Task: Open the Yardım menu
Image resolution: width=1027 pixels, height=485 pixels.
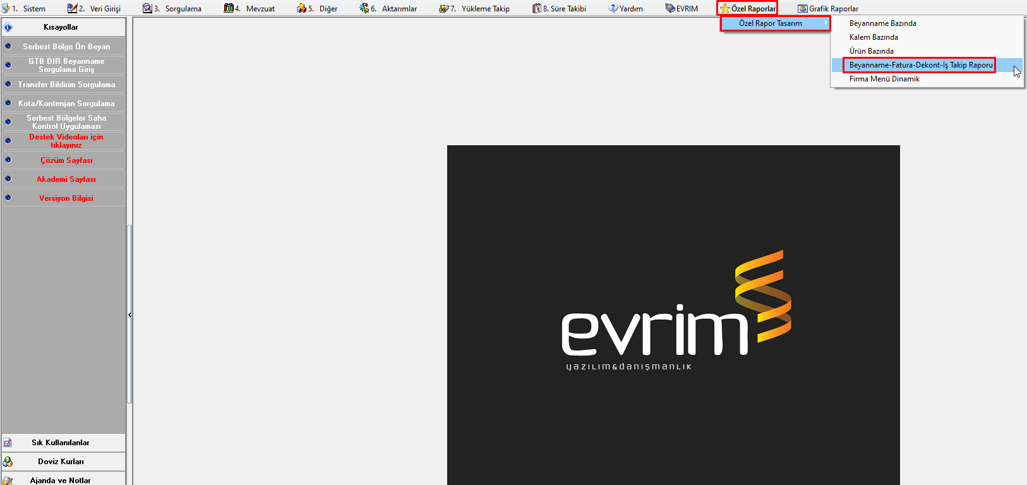Action: coord(625,8)
